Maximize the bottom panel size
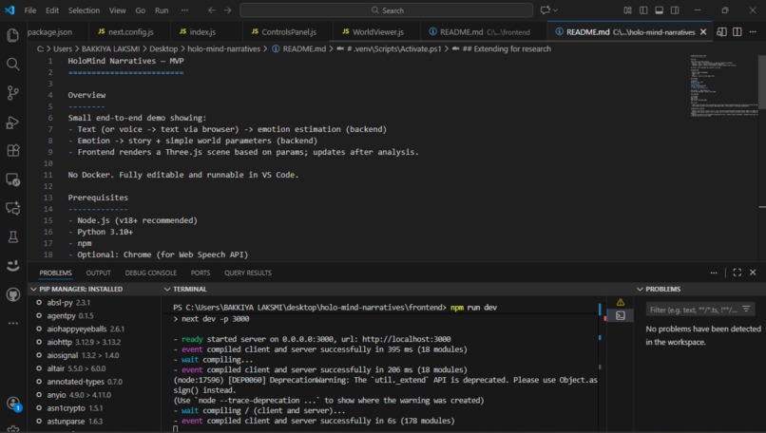The width and height of the screenshot is (766, 433). click(737, 273)
